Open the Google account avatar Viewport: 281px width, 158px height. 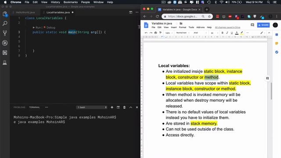point(275,25)
